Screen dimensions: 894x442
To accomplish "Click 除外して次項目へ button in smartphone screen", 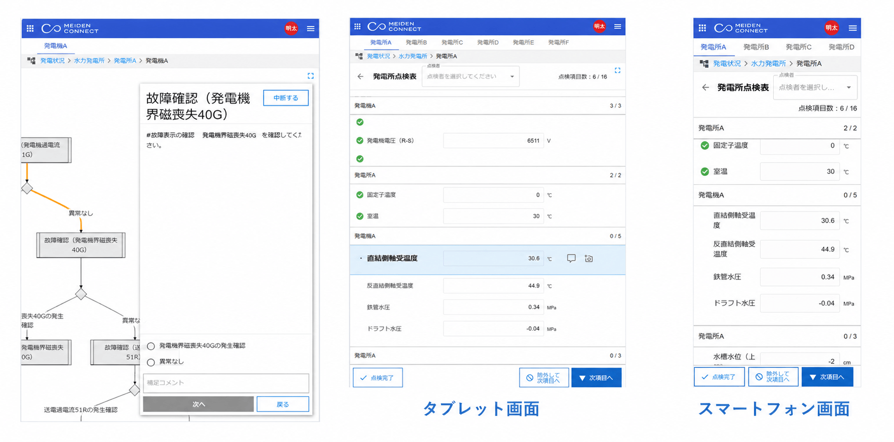I will click(x=773, y=377).
